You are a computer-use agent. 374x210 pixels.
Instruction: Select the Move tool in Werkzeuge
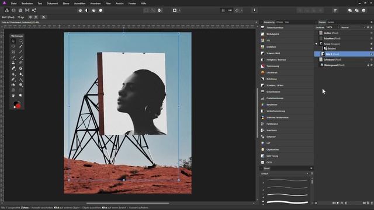coord(13,41)
